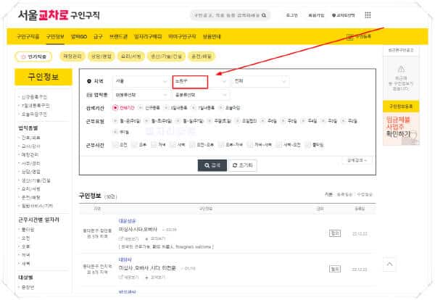Click the warning icon in the recent-jobs panel
This screenshot has height=300, width=435.
tap(401, 69)
